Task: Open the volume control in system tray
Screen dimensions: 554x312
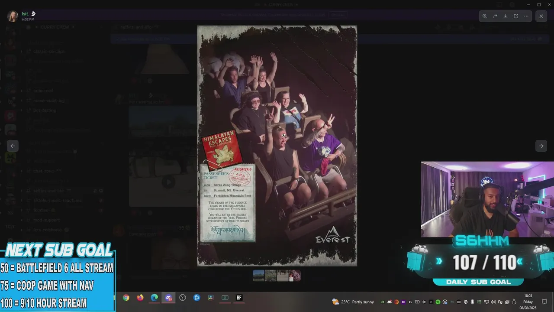Action: pos(493,302)
